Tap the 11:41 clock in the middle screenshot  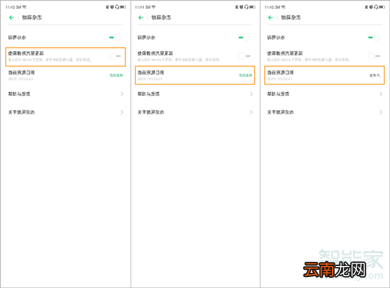(x=139, y=7)
